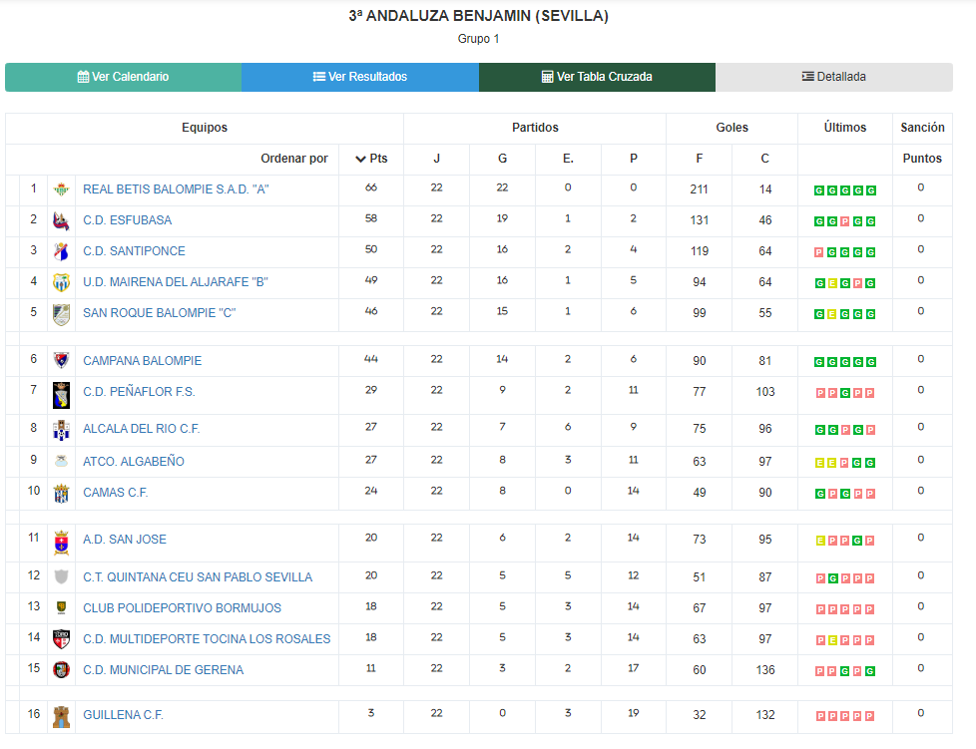Click the Grupo 1 subtitle
The height and width of the screenshot is (749, 976).
click(x=478, y=39)
